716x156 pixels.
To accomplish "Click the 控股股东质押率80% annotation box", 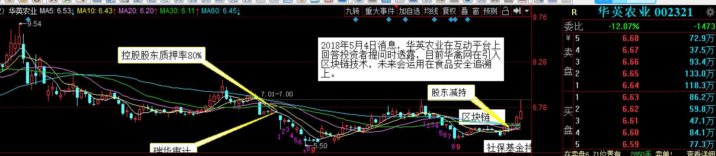I will click(162, 55).
